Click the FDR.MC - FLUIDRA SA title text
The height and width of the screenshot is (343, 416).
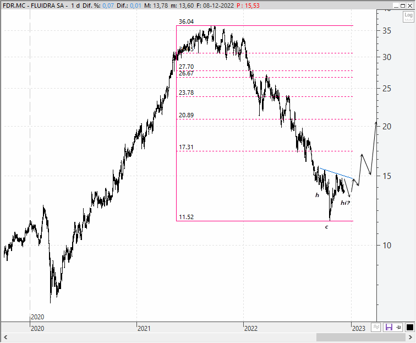34,6
